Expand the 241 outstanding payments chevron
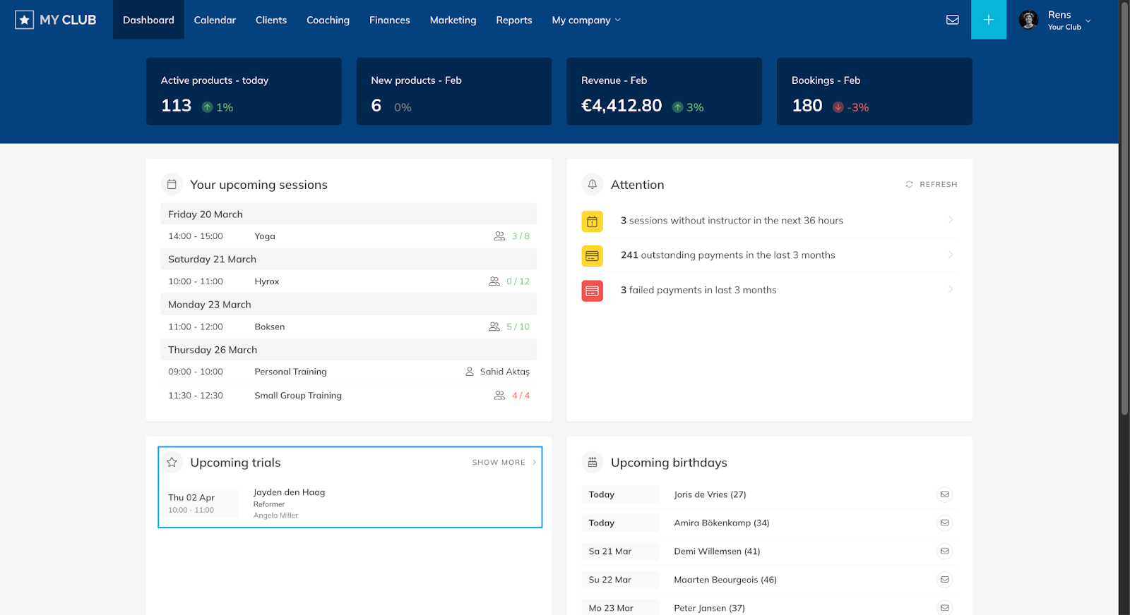 click(x=950, y=255)
